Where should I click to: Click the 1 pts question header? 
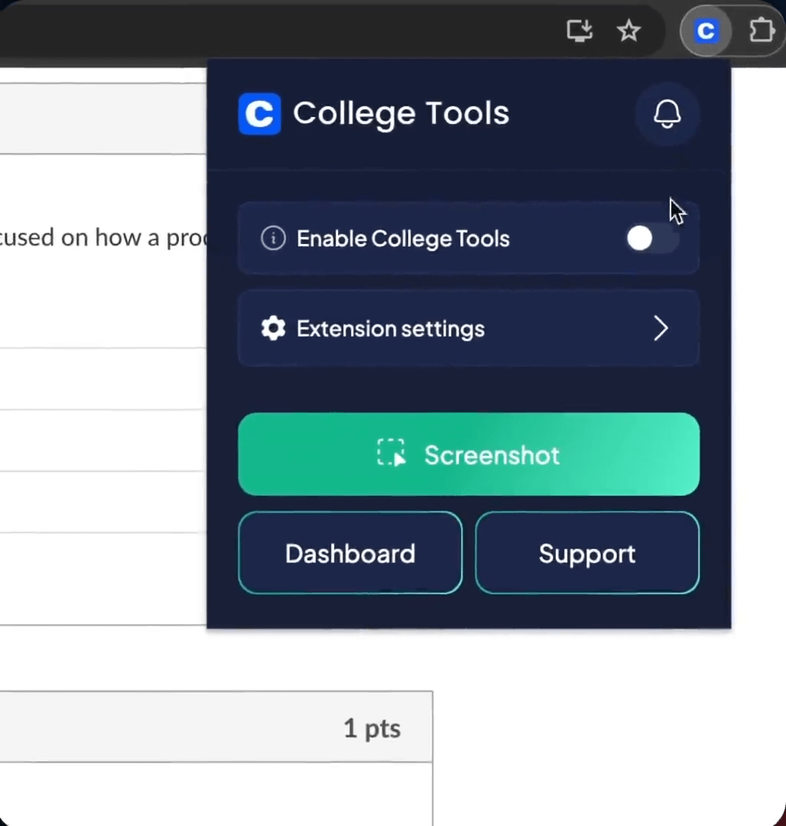[216, 727]
